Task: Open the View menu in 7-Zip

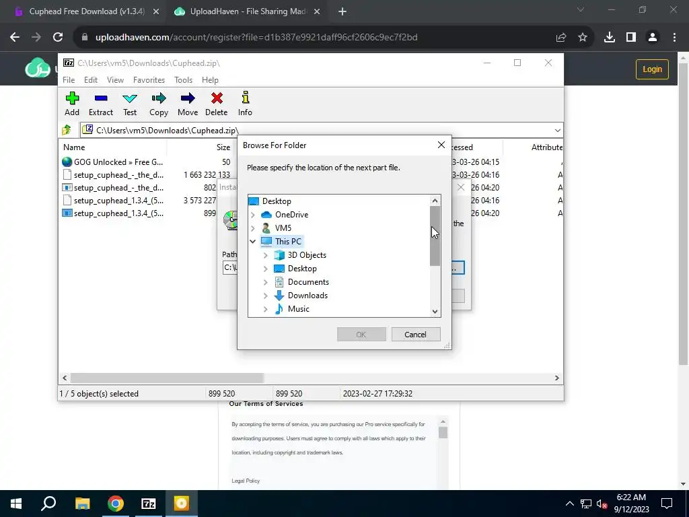Action: [x=115, y=80]
